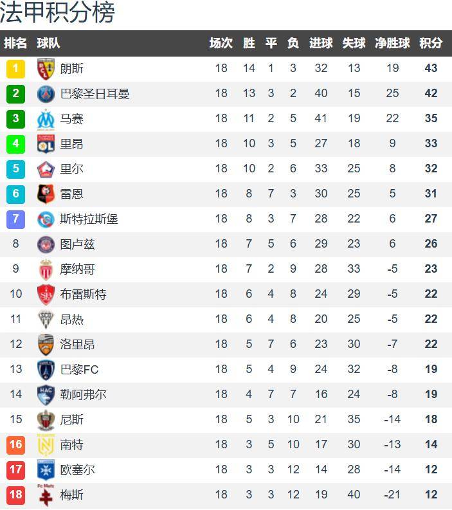The height and width of the screenshot is (510, 452).
Task: Click the Lyon club crest
Action: pyautogui.click(x=46, y=143)
